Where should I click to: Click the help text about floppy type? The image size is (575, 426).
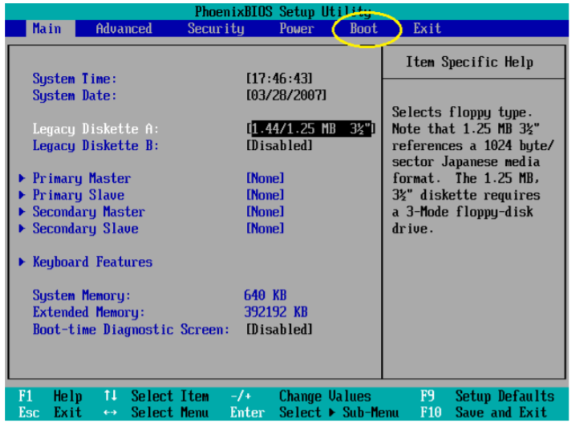point(473,170)
